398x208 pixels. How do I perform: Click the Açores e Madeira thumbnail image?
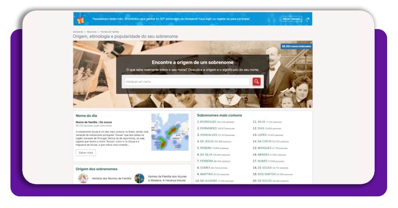point(140,179)
